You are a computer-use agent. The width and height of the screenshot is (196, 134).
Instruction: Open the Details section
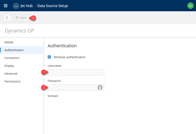(21, 42)
